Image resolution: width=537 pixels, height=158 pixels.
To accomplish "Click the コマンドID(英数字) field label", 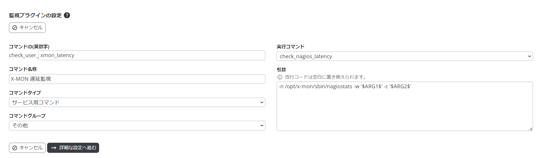I will pos(29,47).
